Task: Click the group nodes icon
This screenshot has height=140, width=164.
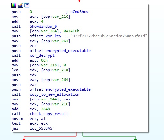Action: 27,5
